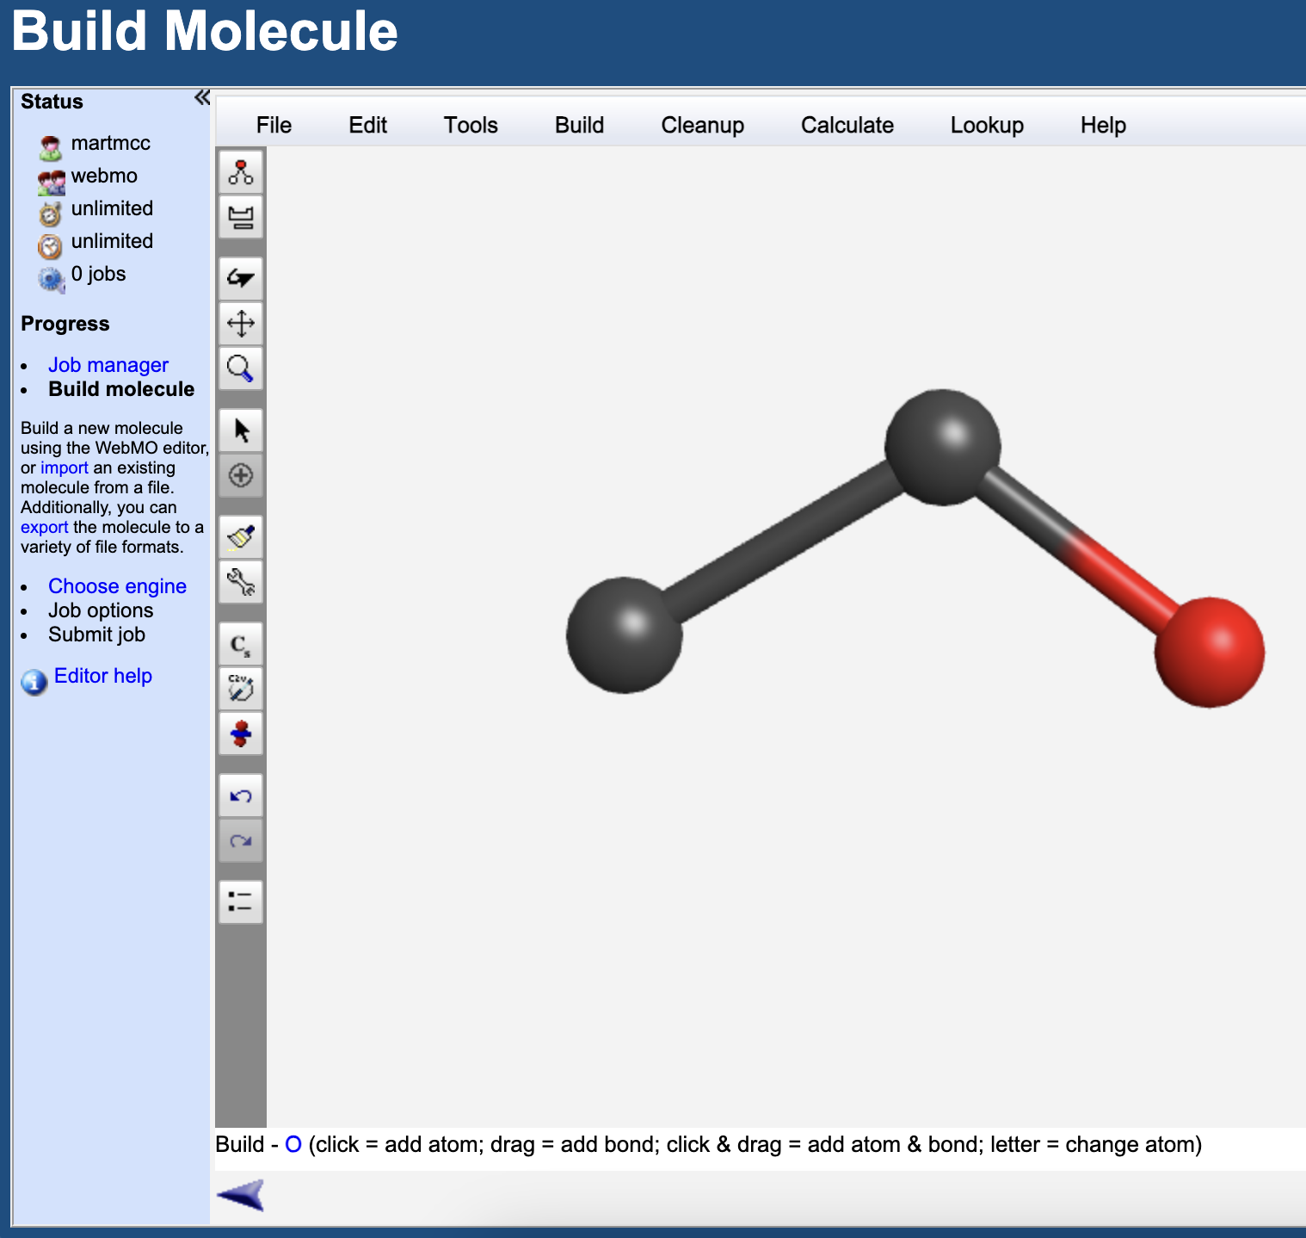Open the Build menu
The height and width of the screenshot is (1238, 1306).
[x=579, y=125]
